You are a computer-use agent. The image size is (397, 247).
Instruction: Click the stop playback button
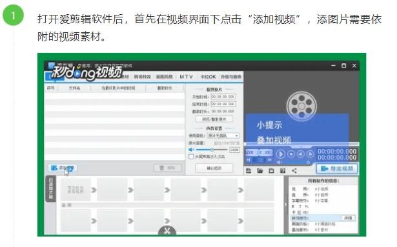(291, 154)
